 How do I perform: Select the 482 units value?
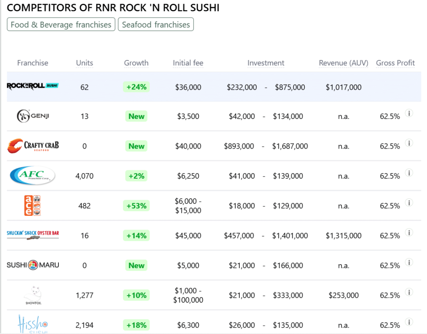pyautogui.click(x=84, y=206)
